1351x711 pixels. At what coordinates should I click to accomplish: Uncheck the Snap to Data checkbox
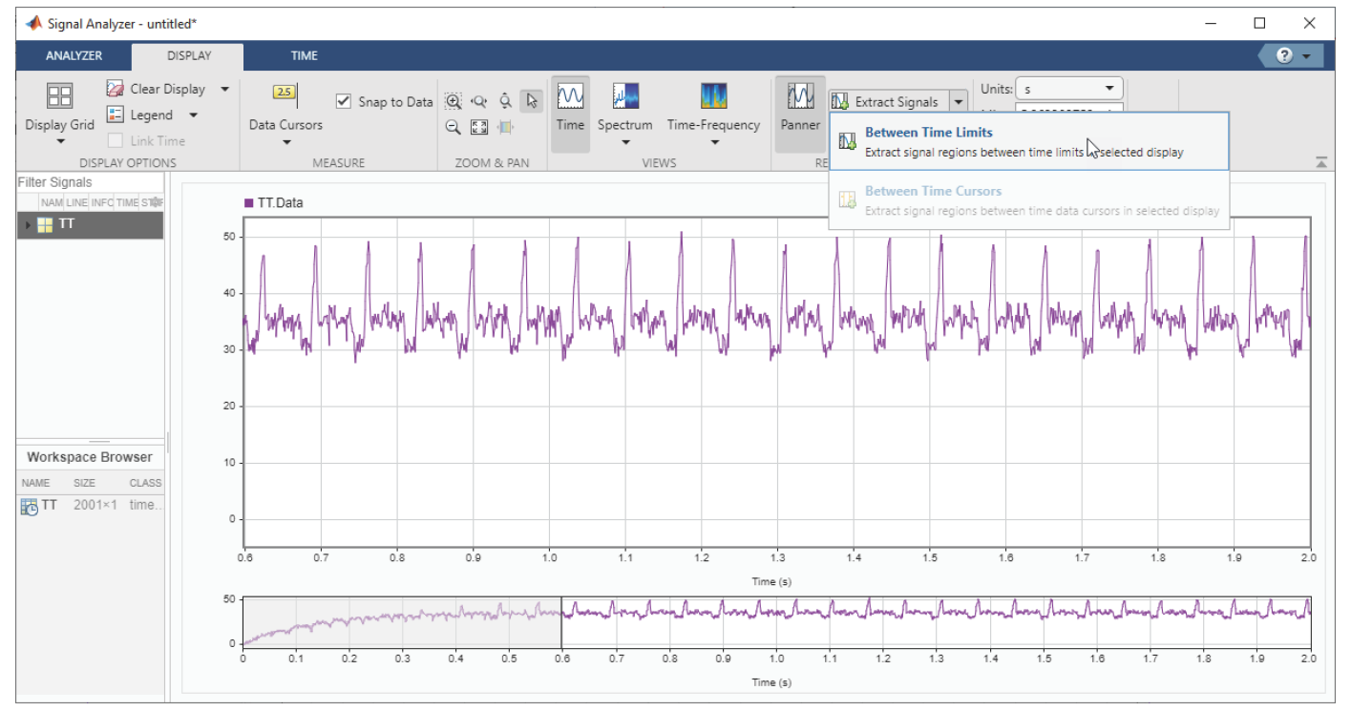[x=344, y=101]
